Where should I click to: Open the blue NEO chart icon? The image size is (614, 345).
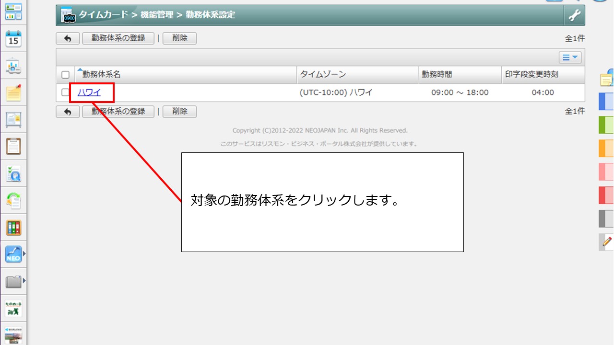coord(13,254)
